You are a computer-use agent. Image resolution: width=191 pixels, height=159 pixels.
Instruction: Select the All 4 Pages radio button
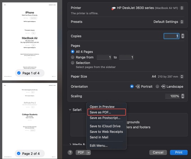73,52
